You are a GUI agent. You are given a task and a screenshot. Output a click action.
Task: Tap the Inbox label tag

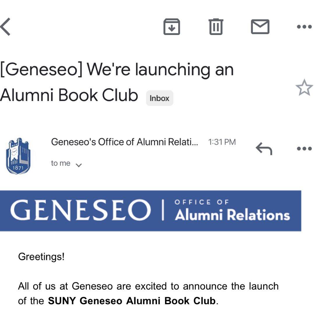(x=160, y=98)
